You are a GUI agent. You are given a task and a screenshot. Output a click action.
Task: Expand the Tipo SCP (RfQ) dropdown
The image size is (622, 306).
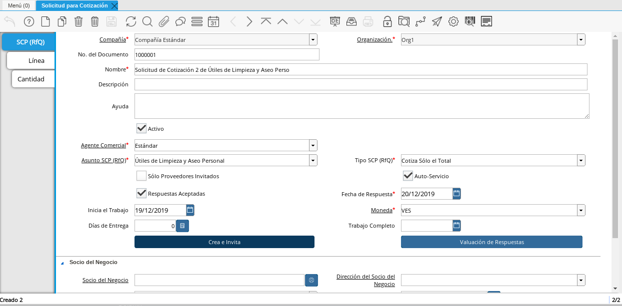coord(581,161)
